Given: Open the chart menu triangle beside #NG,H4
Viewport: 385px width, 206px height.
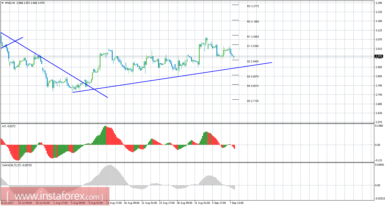Looking at the screenshot, I should click(x=3, y=3).
